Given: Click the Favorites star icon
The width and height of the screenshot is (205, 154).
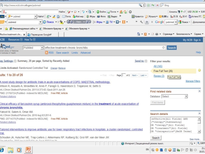Looking at the screenshot, I should (x=6, y=28).
